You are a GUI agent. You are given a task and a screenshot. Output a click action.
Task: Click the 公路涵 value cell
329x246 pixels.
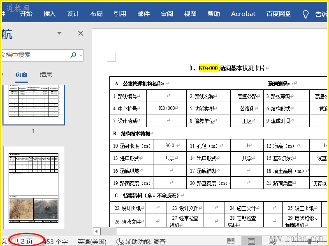[247, 108]
